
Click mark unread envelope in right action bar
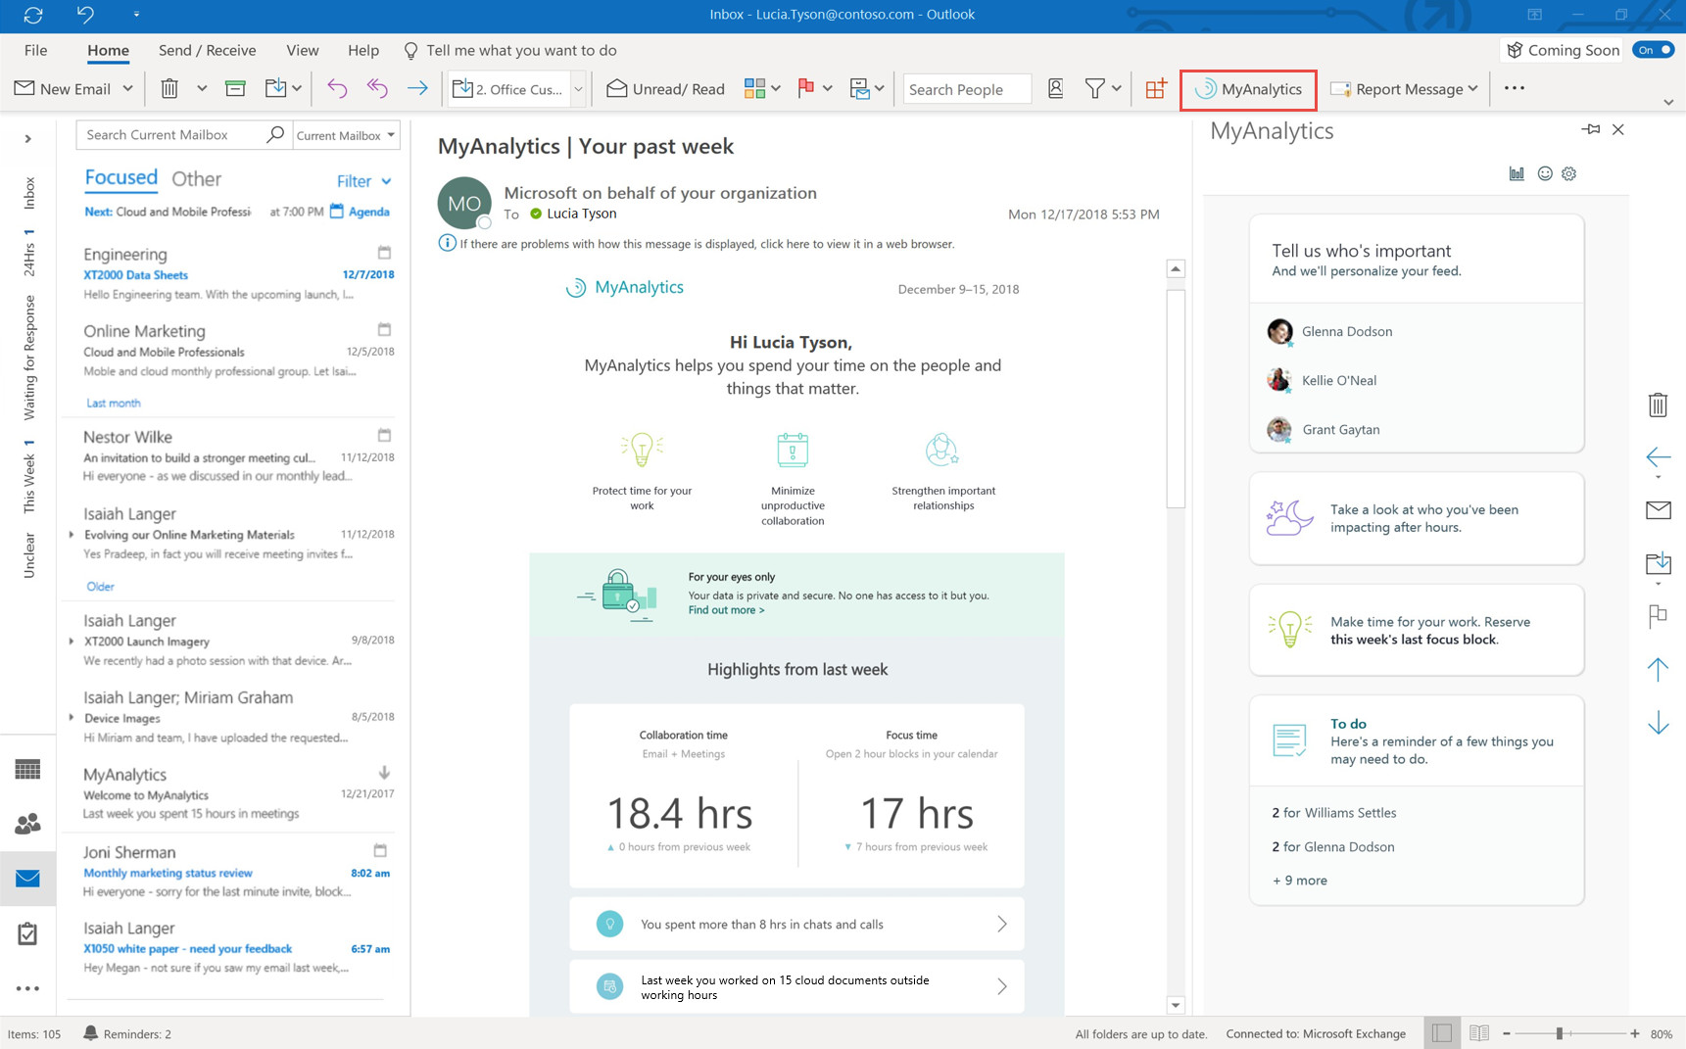click(1658, 509)
